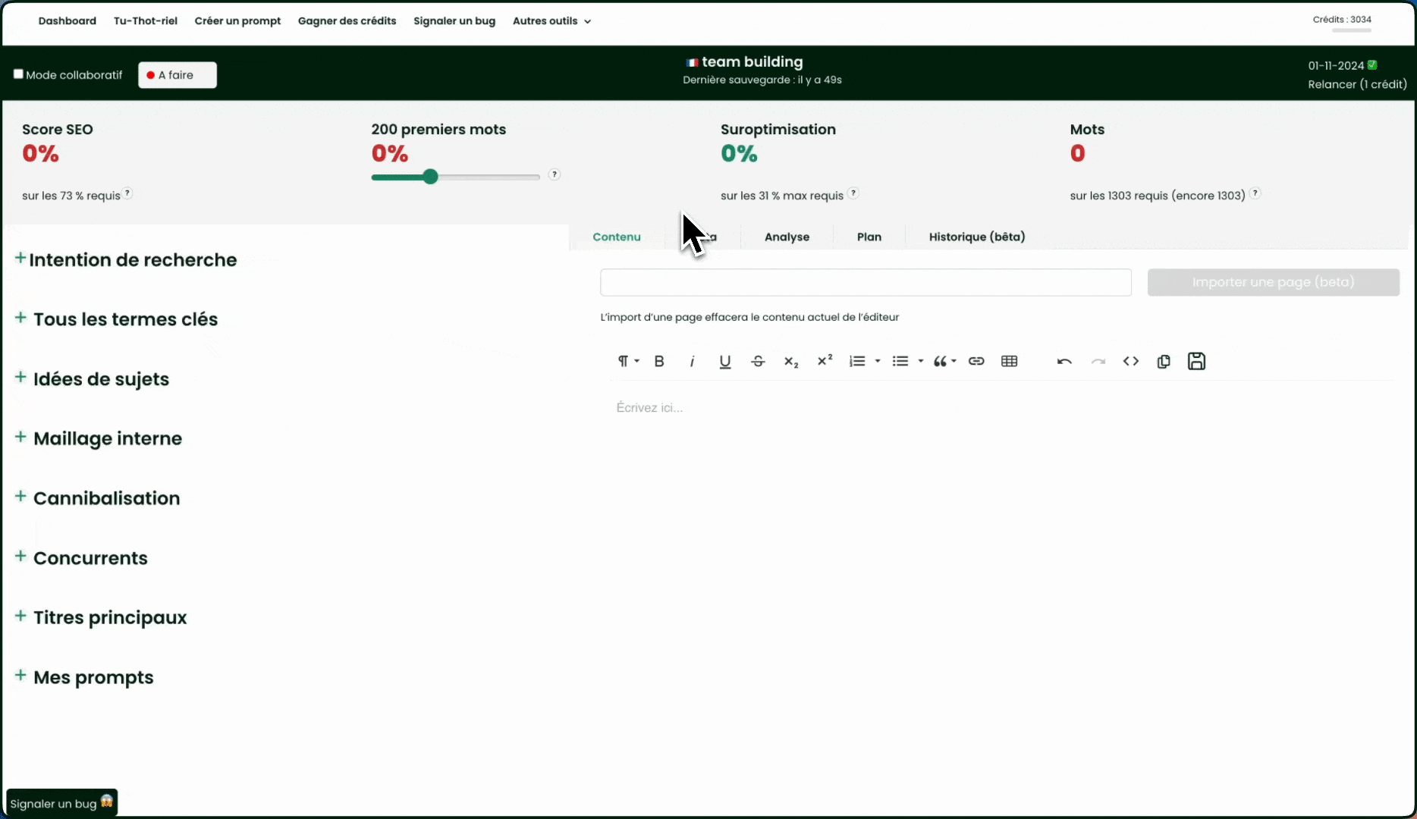Copy editor content with copy icon
This screenshot has width=1417, height=819.
1164,362
